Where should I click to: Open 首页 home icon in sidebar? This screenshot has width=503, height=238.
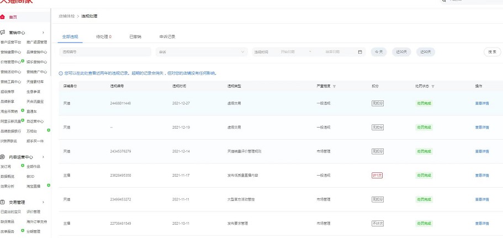(3, 17)
